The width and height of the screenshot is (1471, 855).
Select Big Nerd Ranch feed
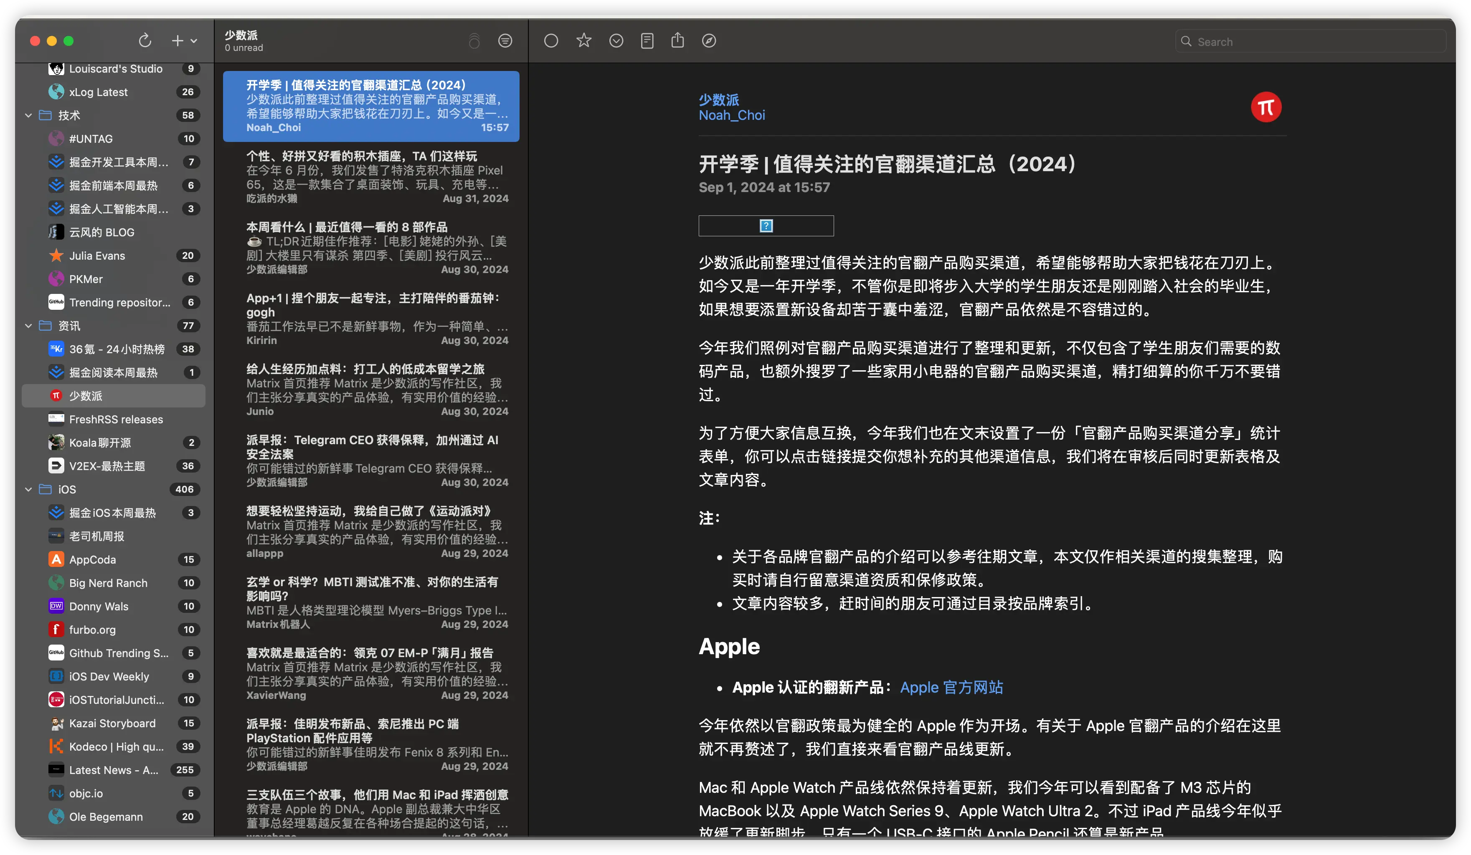pyautogui.click(x=114, y=582)
